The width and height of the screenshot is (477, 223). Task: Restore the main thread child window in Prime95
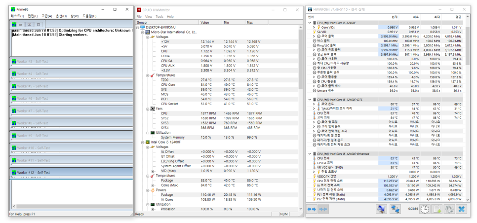(29, 24)
